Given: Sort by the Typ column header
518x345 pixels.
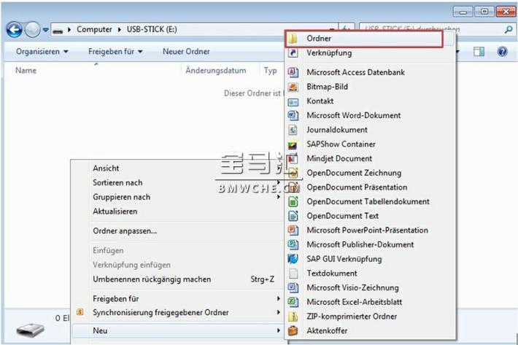Looking at the screenshot, I should [270, 70].
